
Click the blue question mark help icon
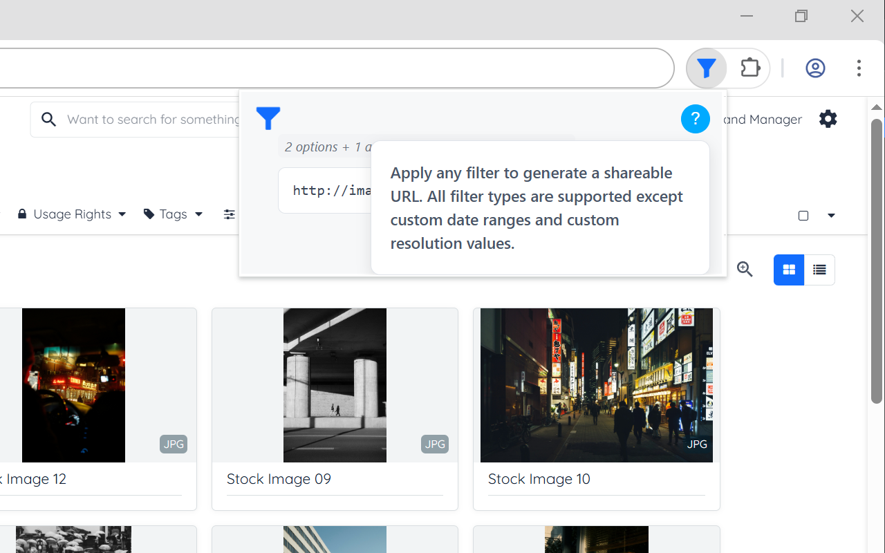695,120
